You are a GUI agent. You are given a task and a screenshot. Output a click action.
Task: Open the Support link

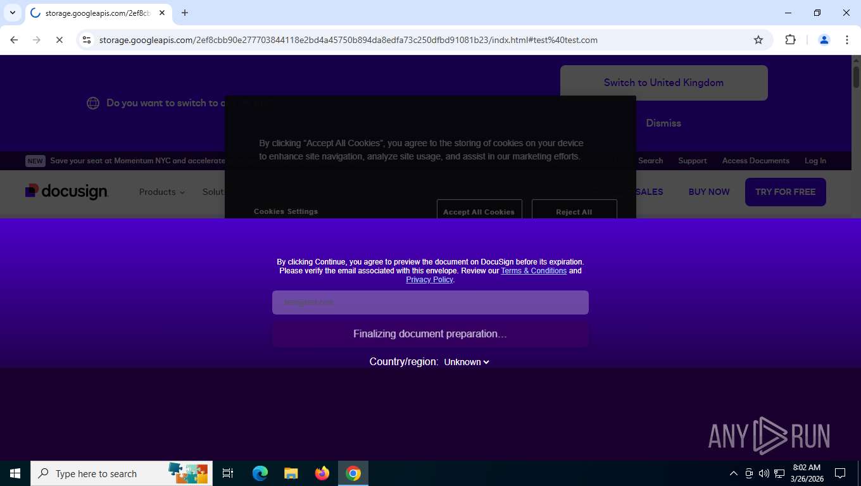[693, 161]
